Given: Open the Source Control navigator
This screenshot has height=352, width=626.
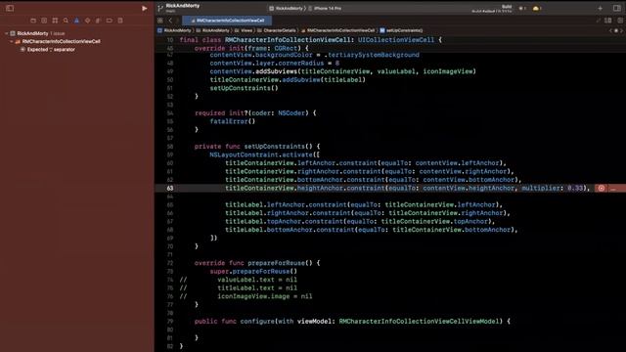Looking at the screenshot, I should coord(44,21).
